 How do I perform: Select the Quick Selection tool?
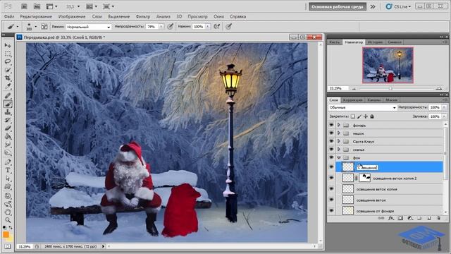click(8, 70)
